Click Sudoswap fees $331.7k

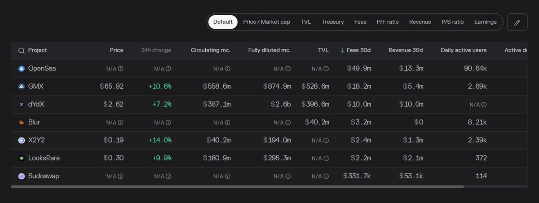[357, 176]
